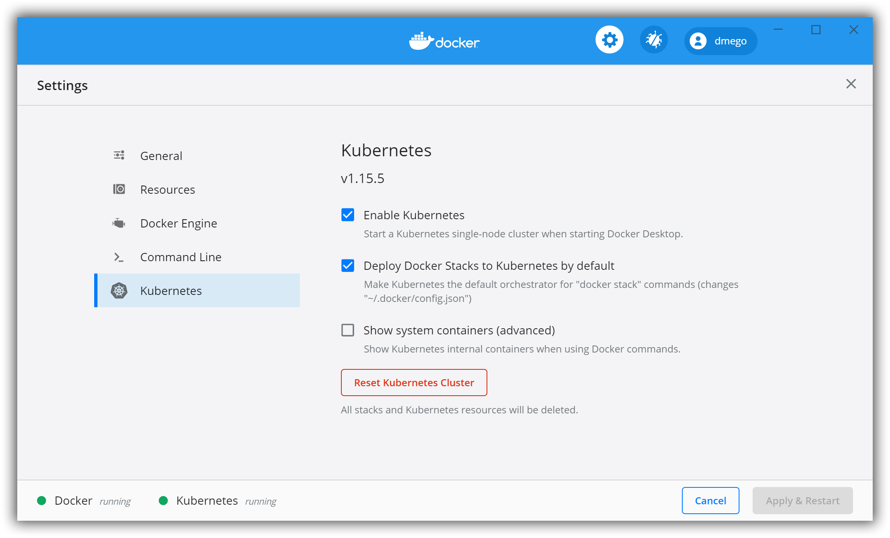Navigate to General settings section

pyautogui.click(x=160, y=155)
